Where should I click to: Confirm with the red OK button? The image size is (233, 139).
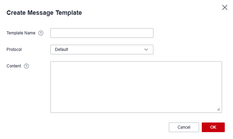click(x=213, y=127)
